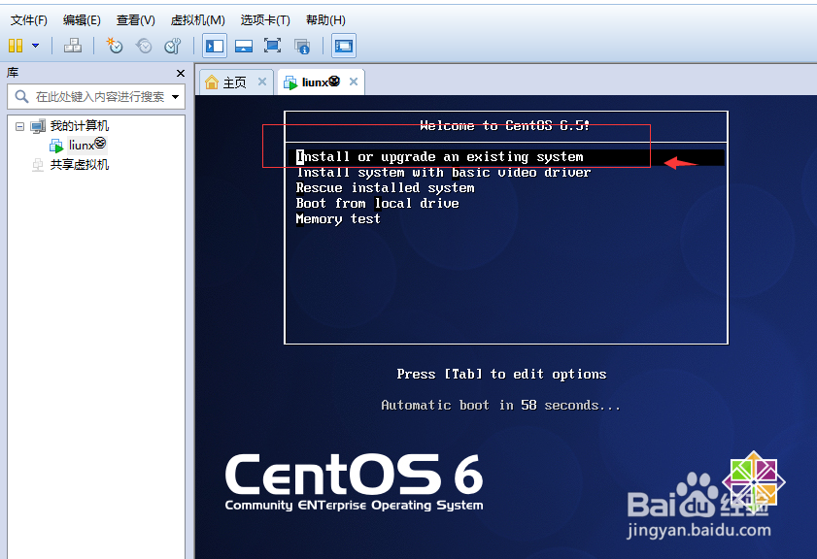This screenshot has height=559, width=817.
Task: Click the search magnifier icon
Action: (x=21, y=96)
